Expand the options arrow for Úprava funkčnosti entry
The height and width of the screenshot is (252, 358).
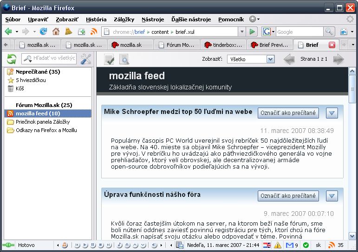pos(332,196)
